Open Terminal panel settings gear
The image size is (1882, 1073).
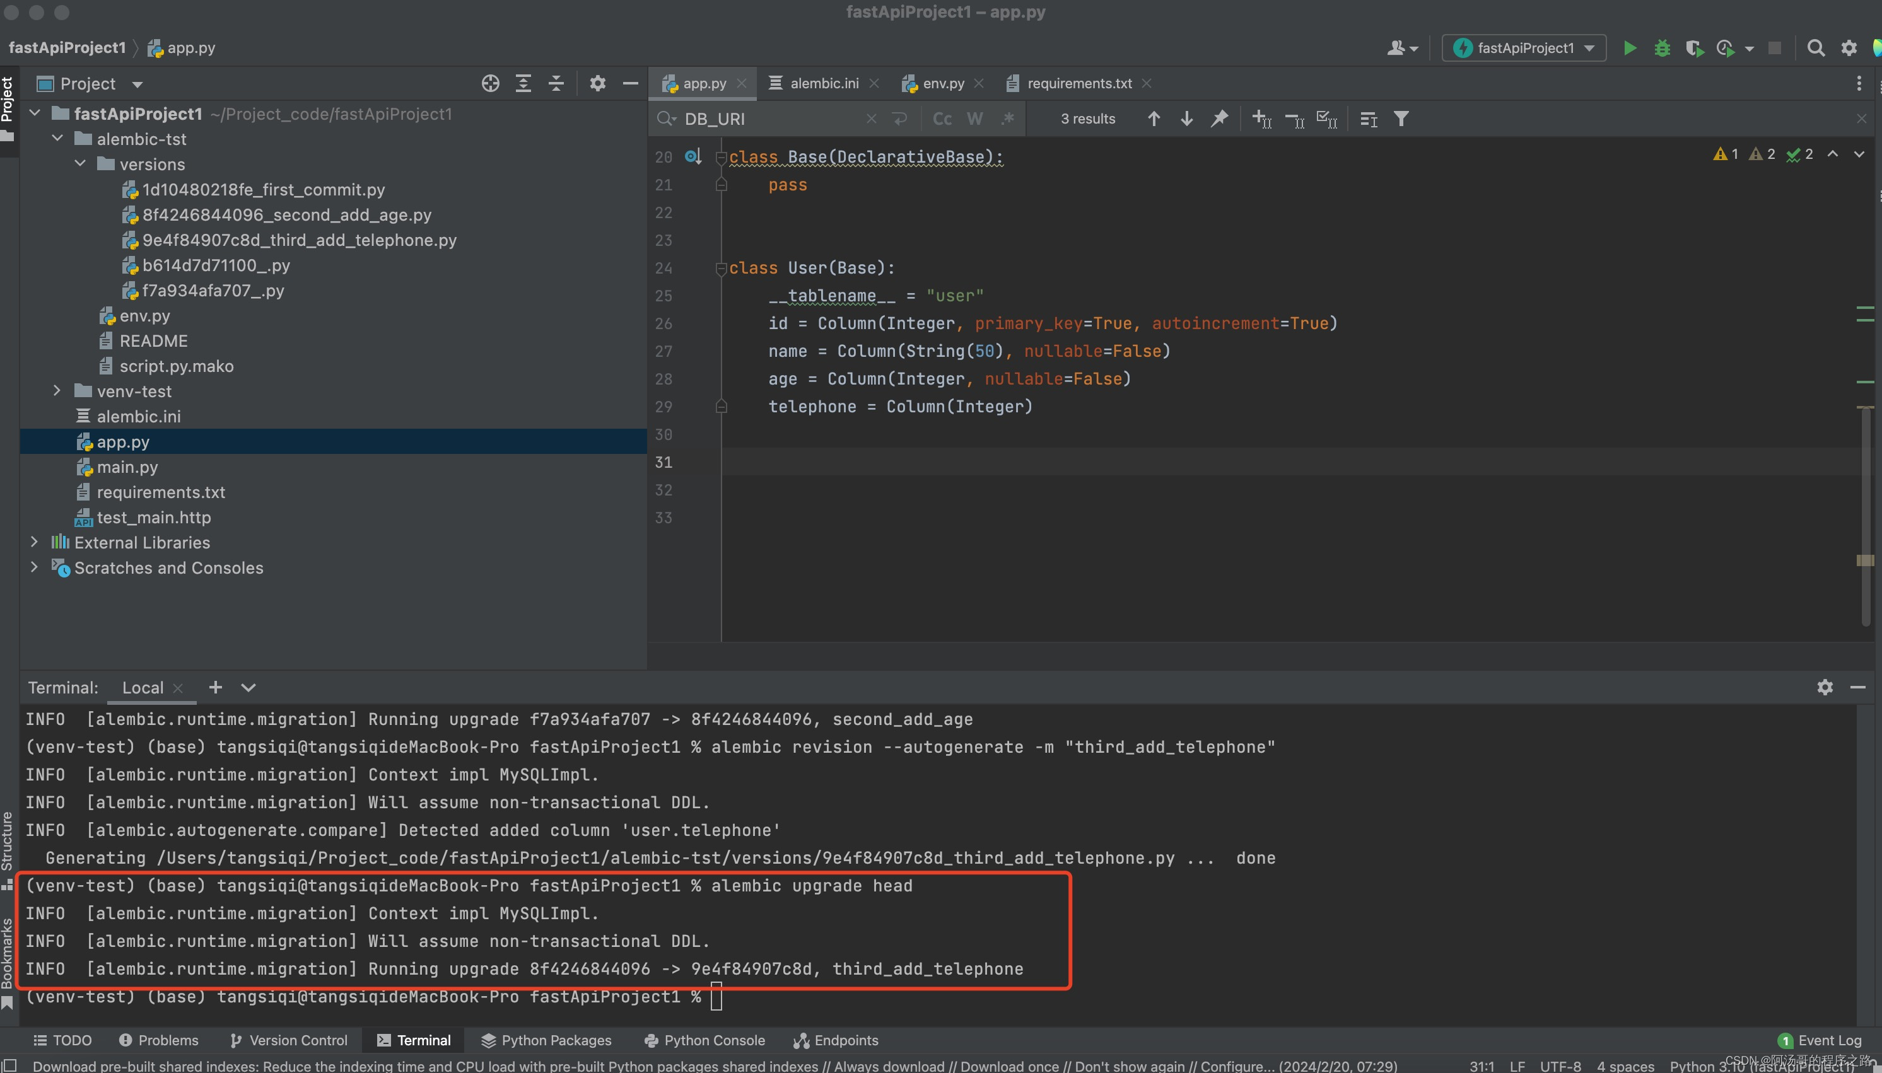[x=1825, y=687]
